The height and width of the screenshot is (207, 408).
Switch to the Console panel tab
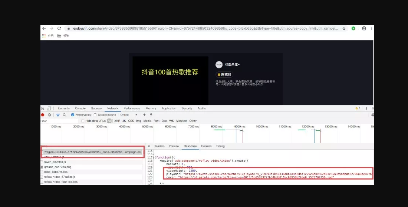pyautogui.click(x=80, y=108)
